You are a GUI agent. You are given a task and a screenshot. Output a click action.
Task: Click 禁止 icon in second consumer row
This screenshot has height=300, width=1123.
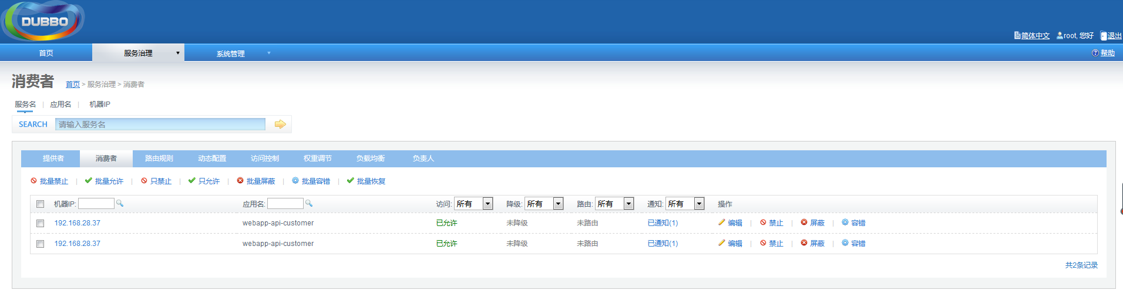click(763, 243)
